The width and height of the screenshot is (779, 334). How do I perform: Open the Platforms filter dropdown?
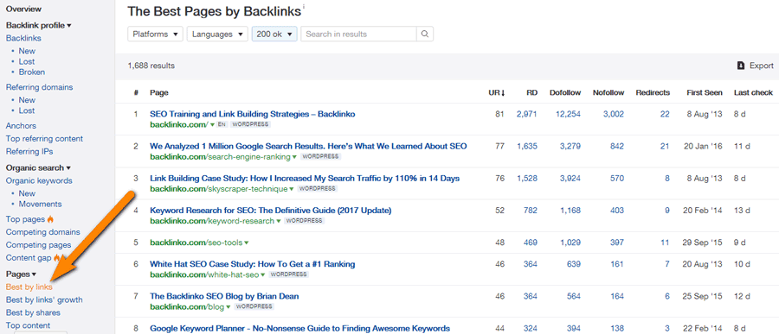(156, 35)
